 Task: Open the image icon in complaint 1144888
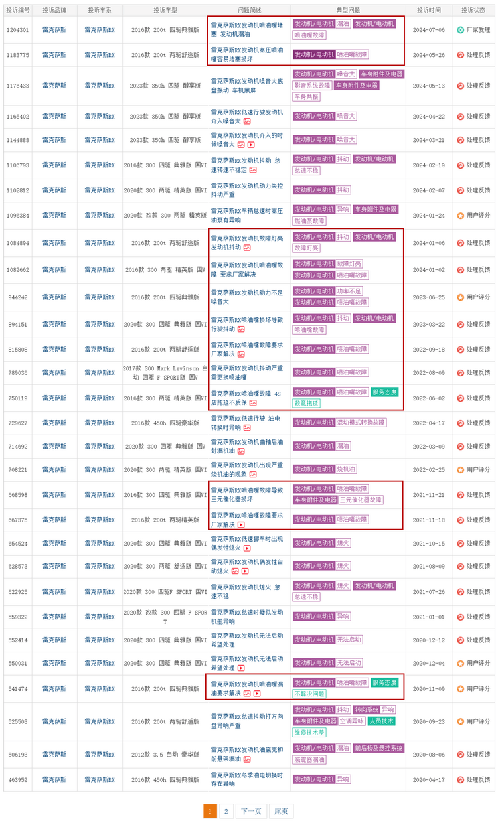(x=241, y=145)
